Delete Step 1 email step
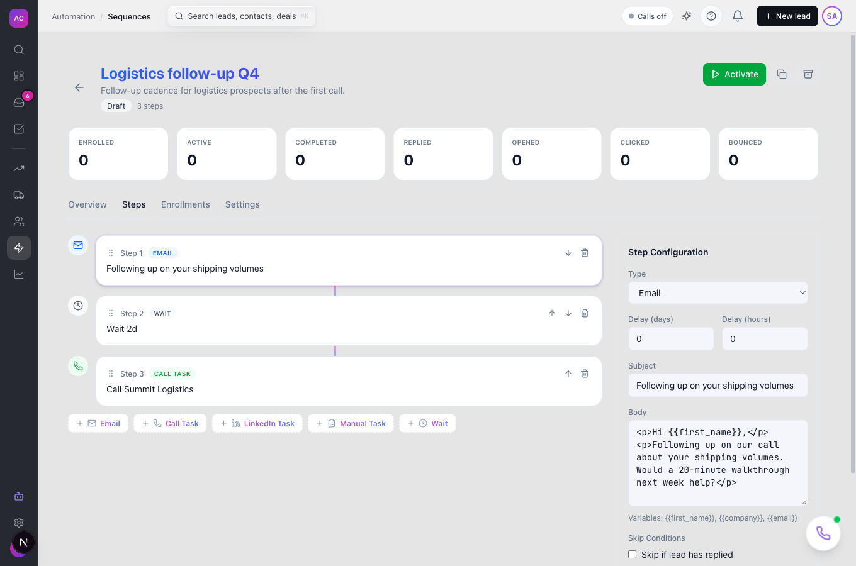Image resolution: width=856 pixels, height=566 pixels. click(585, 253)
